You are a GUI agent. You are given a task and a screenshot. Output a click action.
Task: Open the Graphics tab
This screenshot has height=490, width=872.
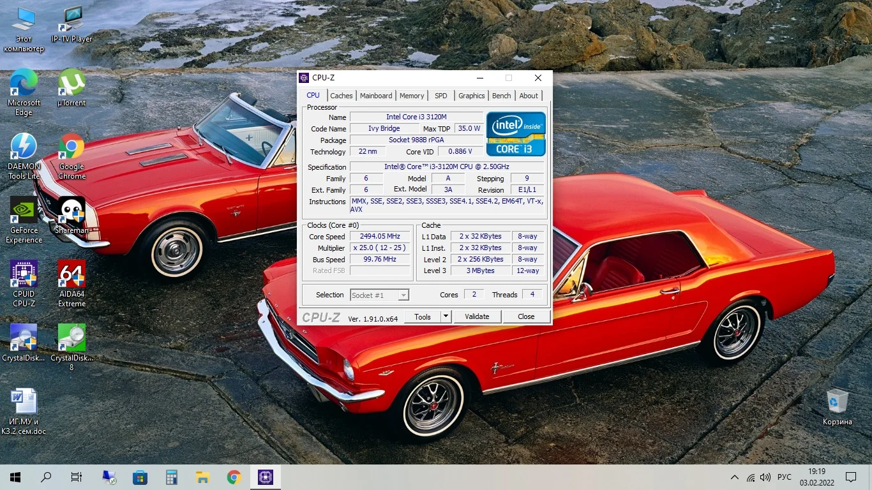pyautogui.click(x=471, y=96)
